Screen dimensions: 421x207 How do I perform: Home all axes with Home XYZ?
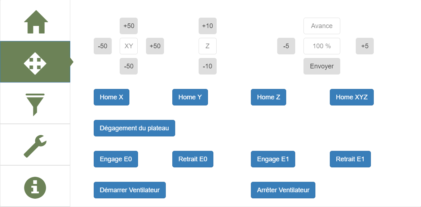pyautogui.click(x=351, y=97)
